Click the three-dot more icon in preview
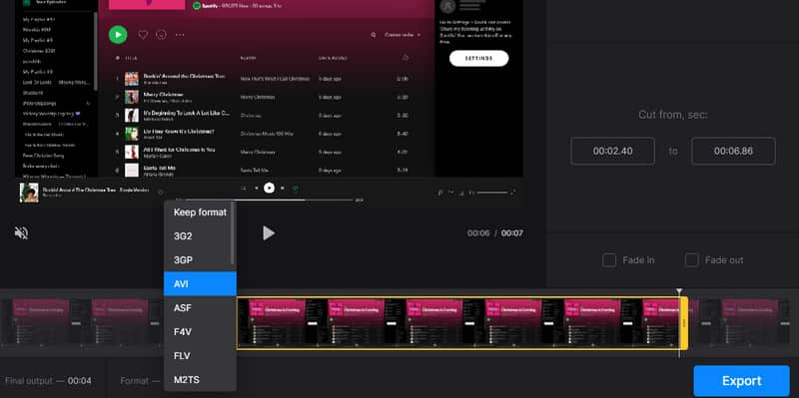 pyautogui.click(x=180, y=35)
